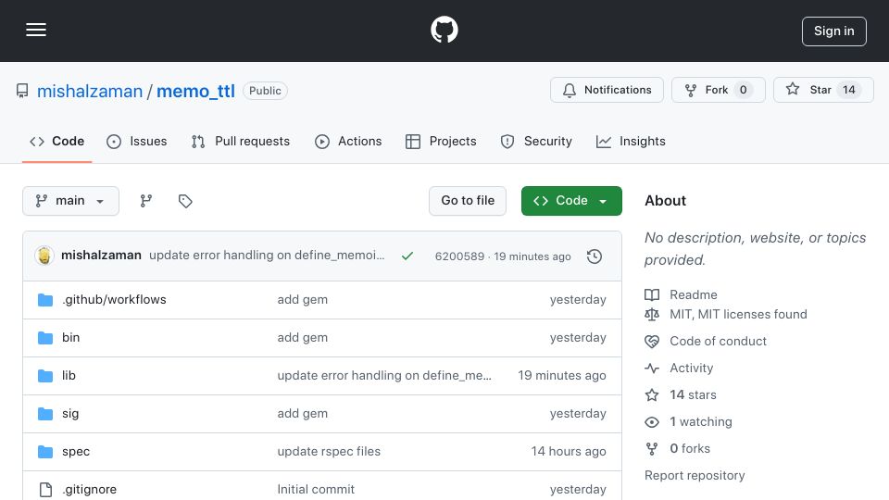The height and width of the screenshot is (500, 889).
Task: Click the fork count 0 badge
Action: (x=744, y=90)
